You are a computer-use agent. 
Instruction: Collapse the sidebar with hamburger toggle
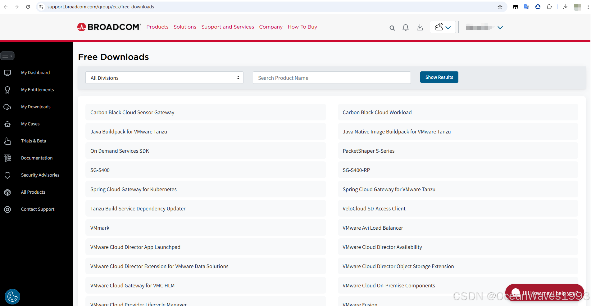[x=7, y=56]
